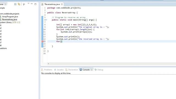The height and width of the screenshot is (99, 176).
Task: Select the ReverseArray.java editor tab
Action: click(52, 4)
